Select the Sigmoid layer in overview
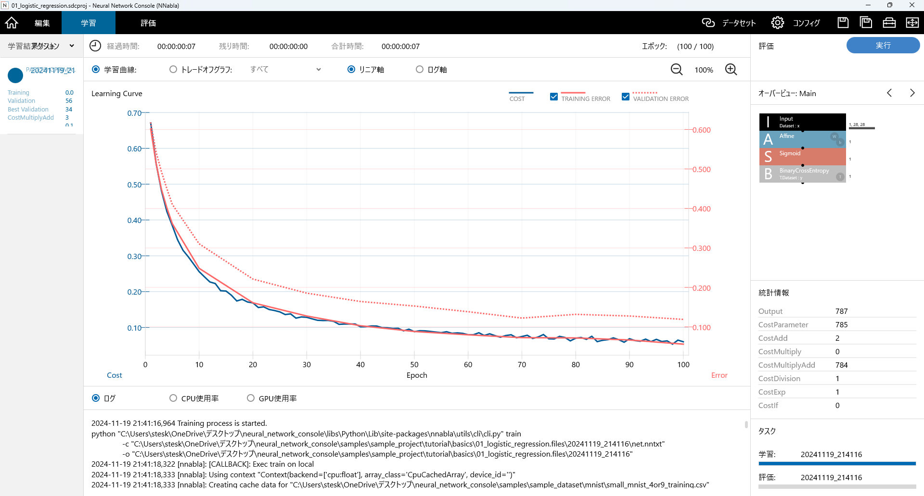 pos(802,156)
